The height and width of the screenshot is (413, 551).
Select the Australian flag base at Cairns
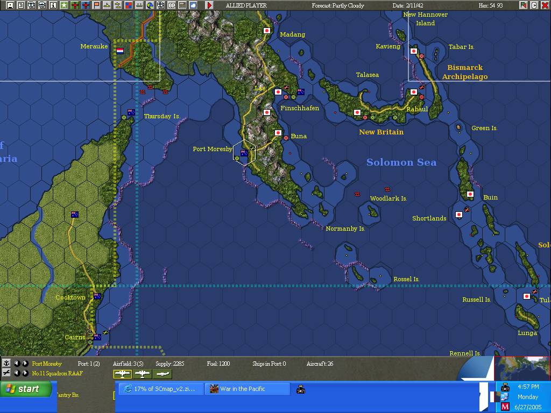coord(97,337)
